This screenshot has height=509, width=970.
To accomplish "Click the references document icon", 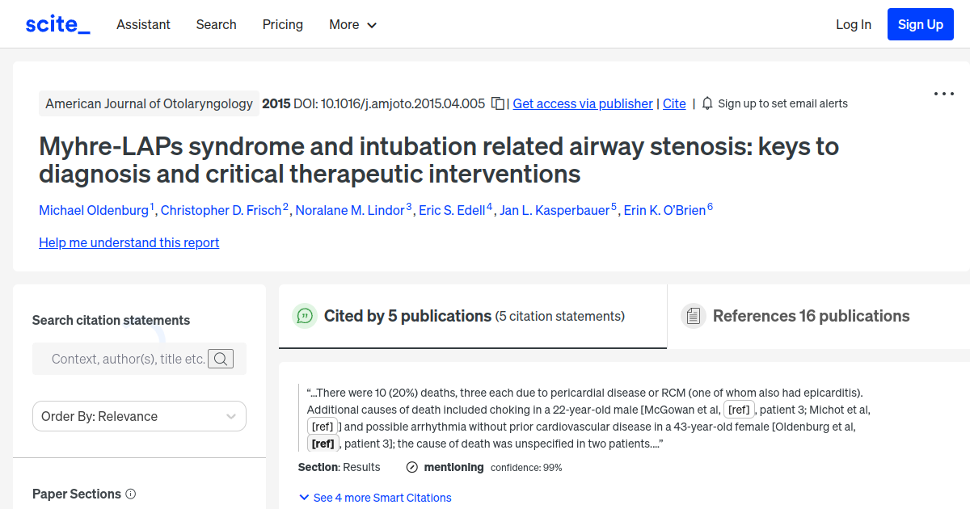I will pos(694,315).
